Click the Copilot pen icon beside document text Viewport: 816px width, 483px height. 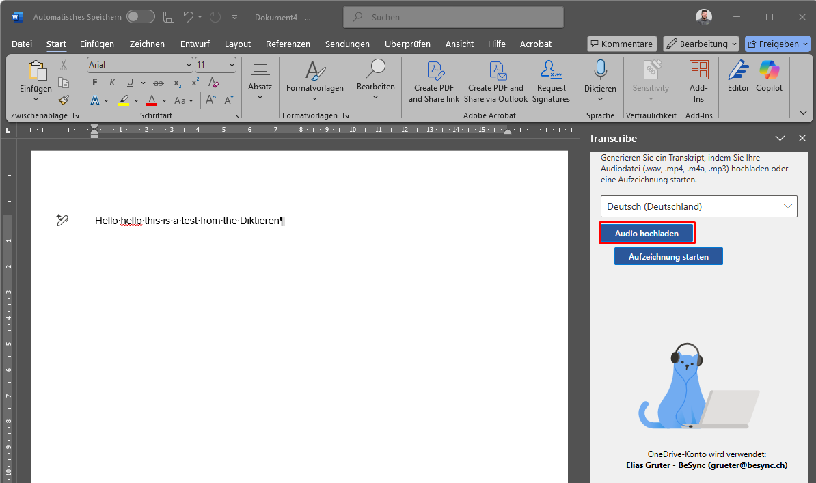(62, 220)
